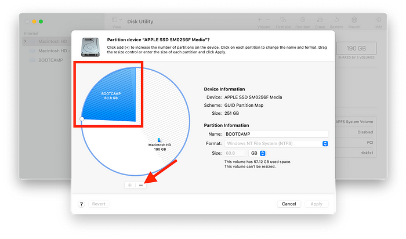This screenshot has width=406, height=239.
Task: Click the partition Size input field
Action: [235, 153]
